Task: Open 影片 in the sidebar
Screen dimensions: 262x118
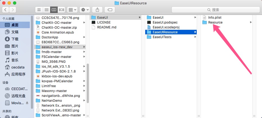Action: coord(15,53)
